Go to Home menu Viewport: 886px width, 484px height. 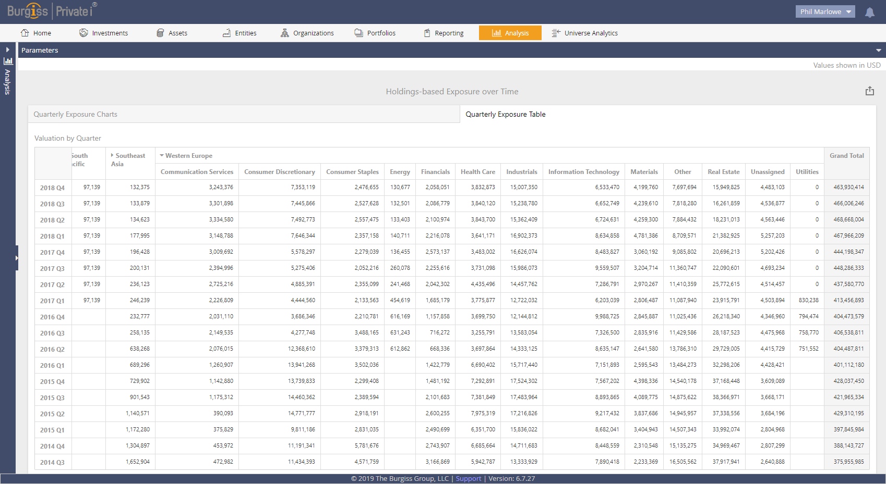click(x=36, y=33)
